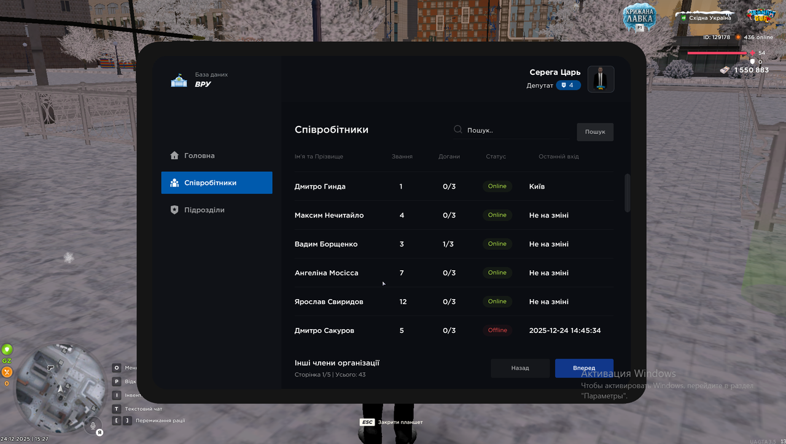
Task: Click the white armor shield icon
Action: [x=752, y=61]
